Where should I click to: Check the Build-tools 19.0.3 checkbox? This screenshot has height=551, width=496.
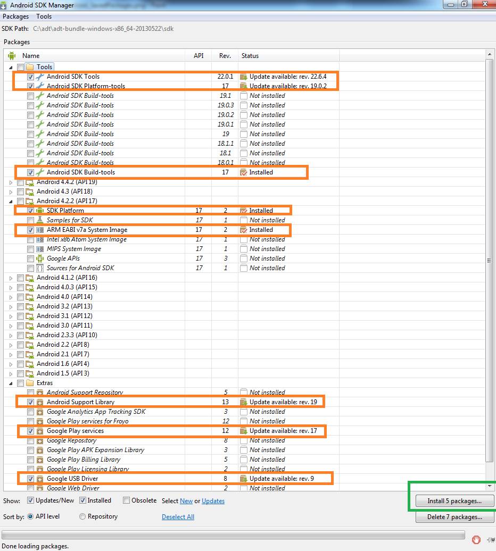[30, 105]
